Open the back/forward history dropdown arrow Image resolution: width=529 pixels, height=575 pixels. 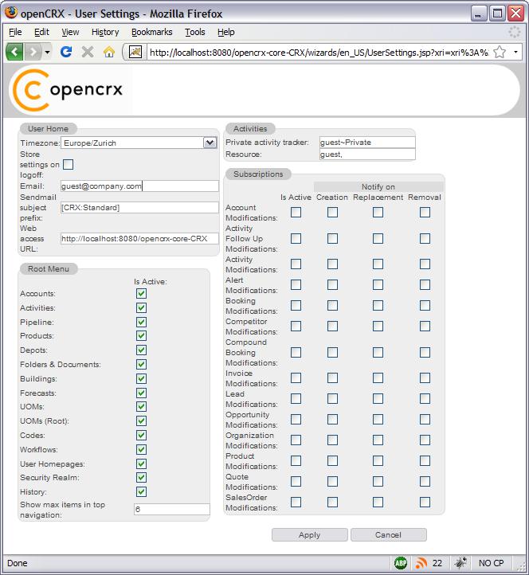(47, 52)
